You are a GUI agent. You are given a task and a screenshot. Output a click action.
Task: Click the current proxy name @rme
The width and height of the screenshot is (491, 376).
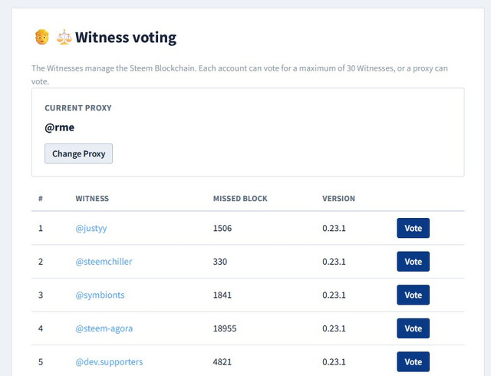point(60,127)
